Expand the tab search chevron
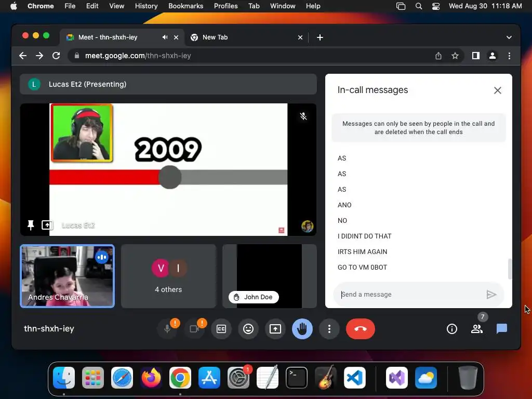This screenshot has width=532, height=399. pyautogui.click(x=509, y=37)
